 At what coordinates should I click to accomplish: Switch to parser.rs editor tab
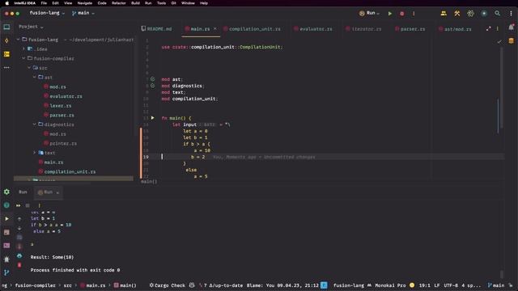pos(410,29)
